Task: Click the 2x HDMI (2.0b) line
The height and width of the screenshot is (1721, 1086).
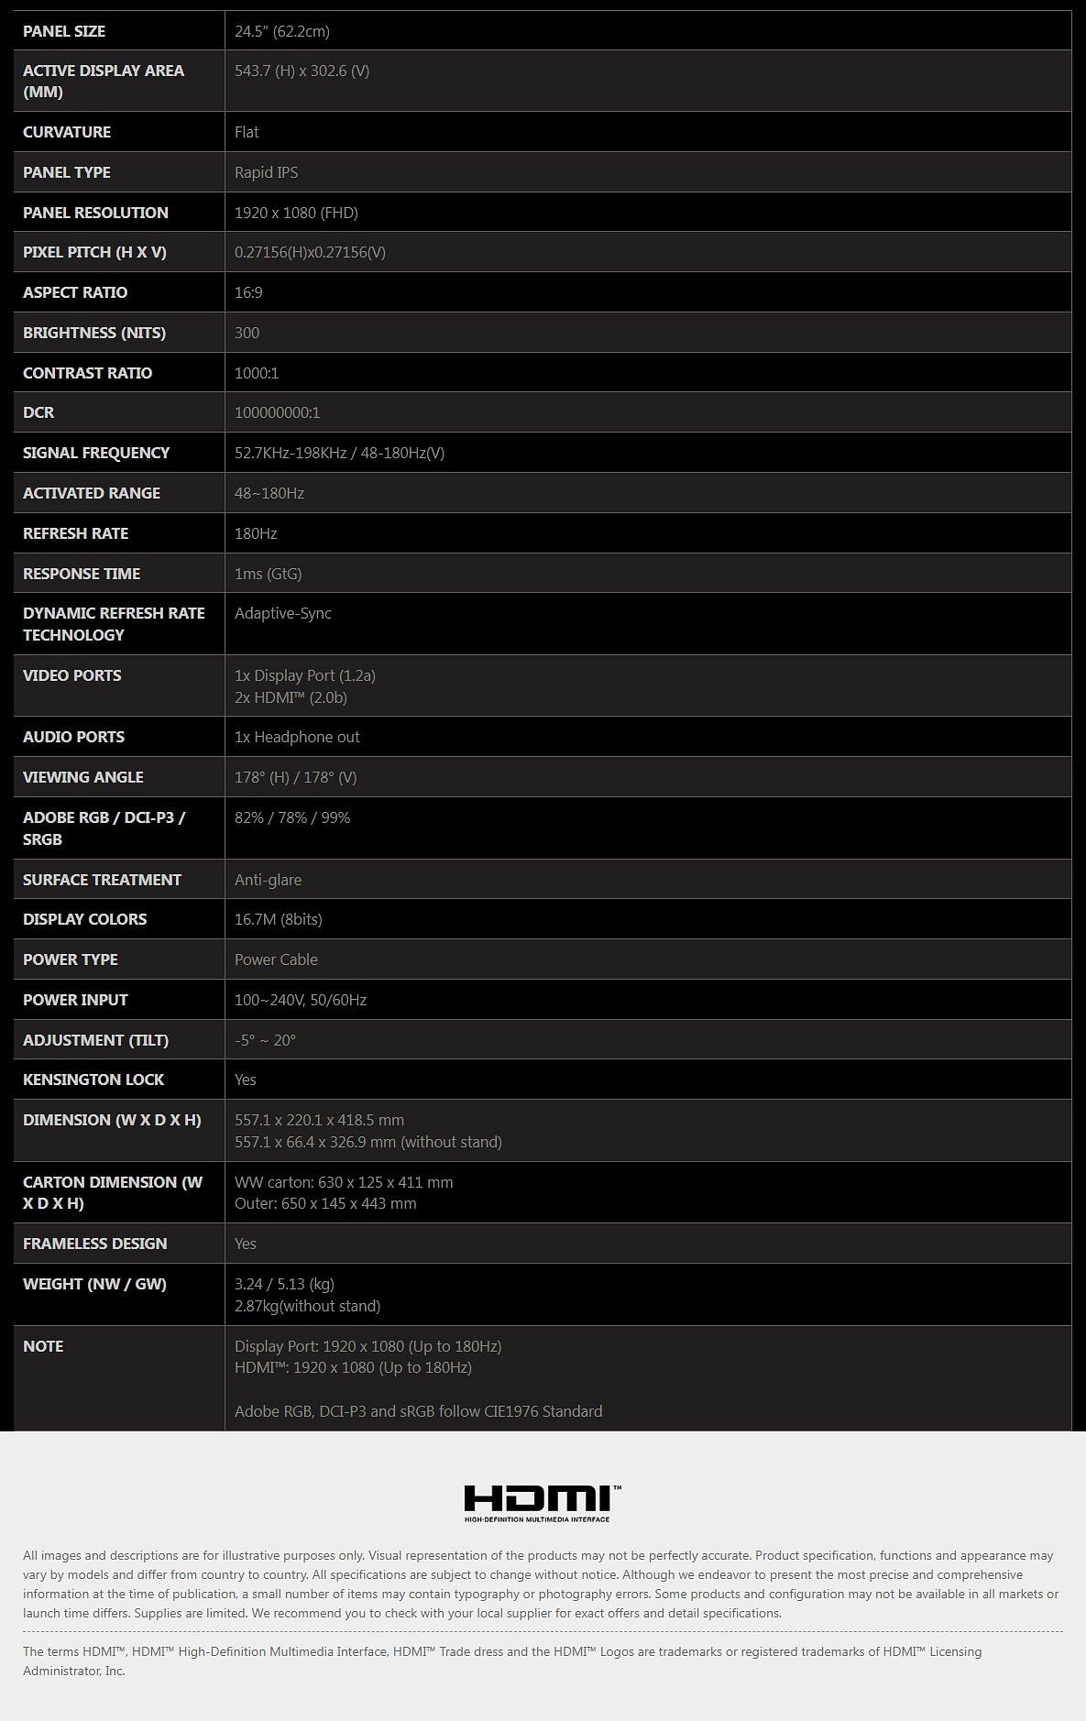Action: 291,697
